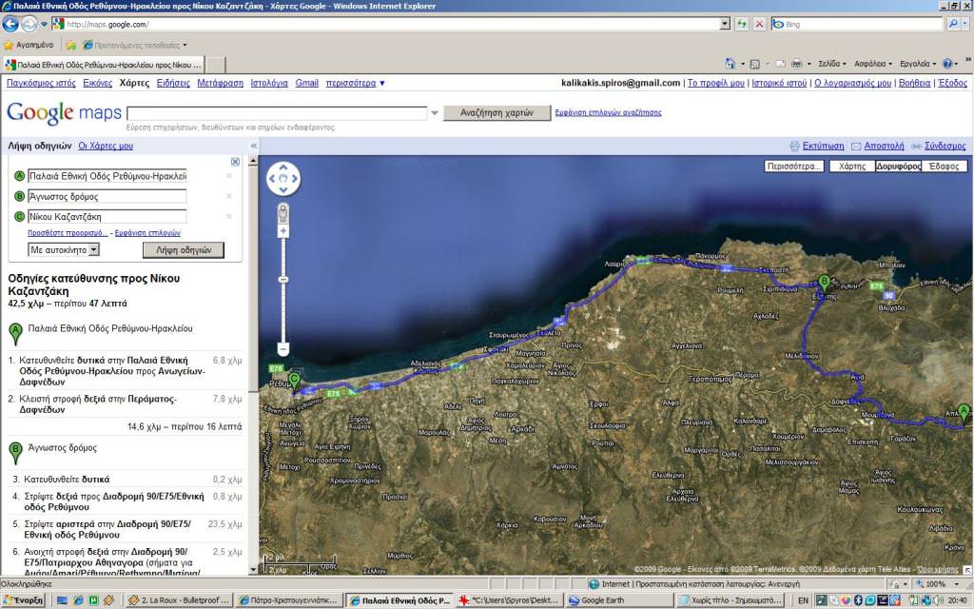Open Οι Χάρτες μου tab link
974x609 pixels.
point(106,146)
